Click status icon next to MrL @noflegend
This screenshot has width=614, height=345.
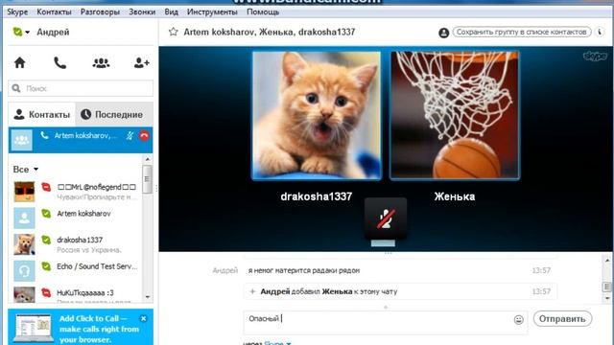click(x=46, y=187)
